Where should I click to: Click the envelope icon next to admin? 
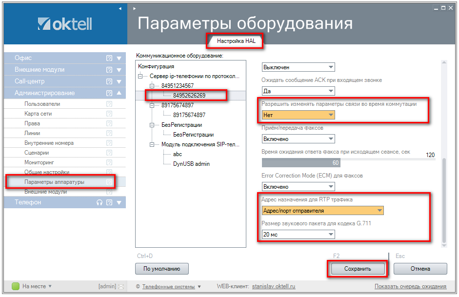tap(121, 286)
